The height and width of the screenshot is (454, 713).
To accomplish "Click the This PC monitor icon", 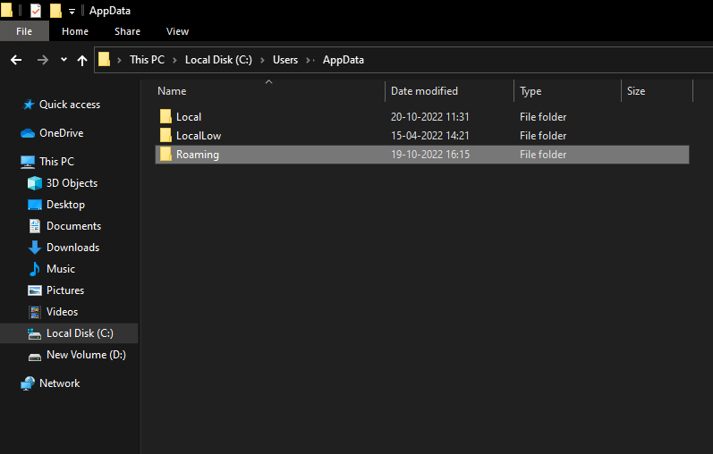I will (x=28, y=163).
